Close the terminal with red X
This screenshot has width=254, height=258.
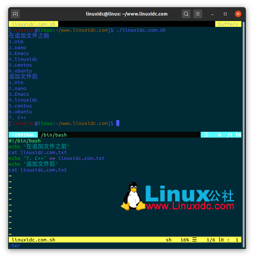[x=238, y=14]
